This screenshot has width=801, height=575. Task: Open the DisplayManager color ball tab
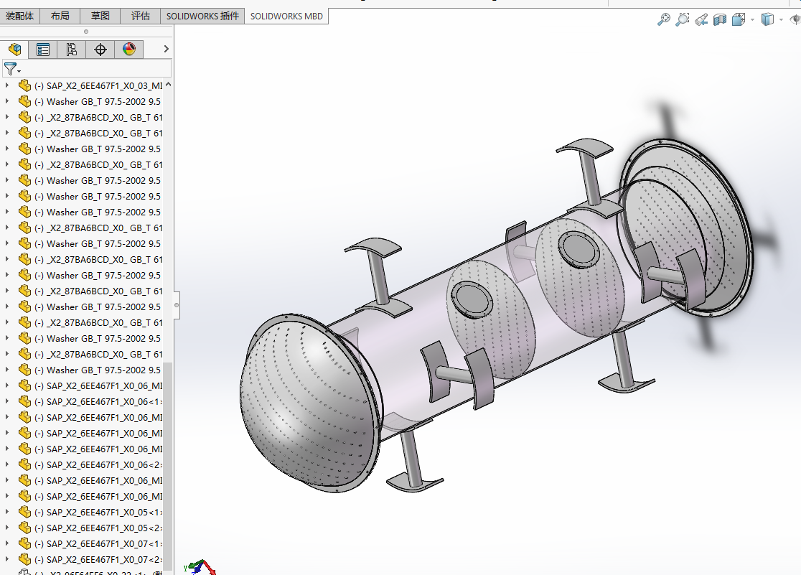[128, 49]
